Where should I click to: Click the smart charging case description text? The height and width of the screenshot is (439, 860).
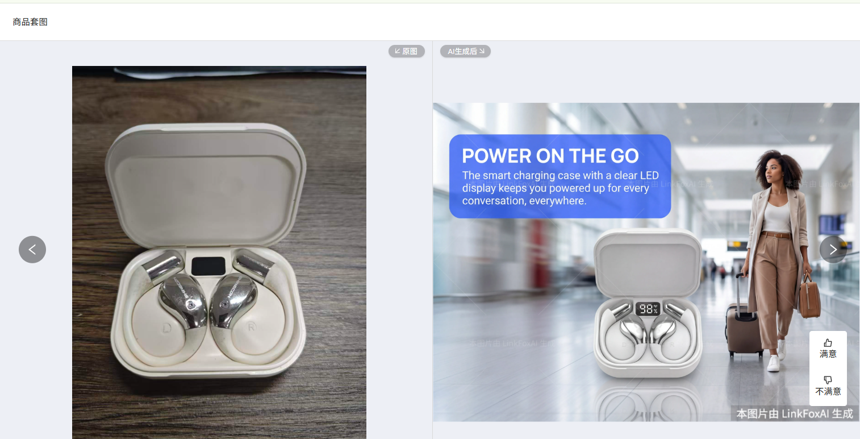(561, 188)
